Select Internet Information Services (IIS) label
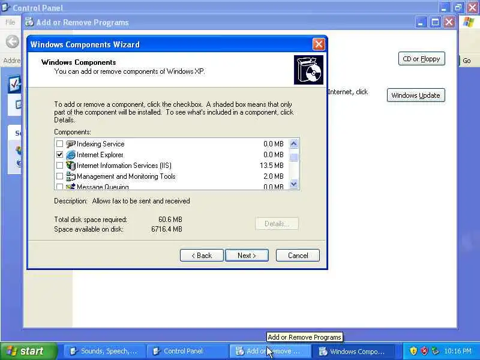 tap(124, 166)
